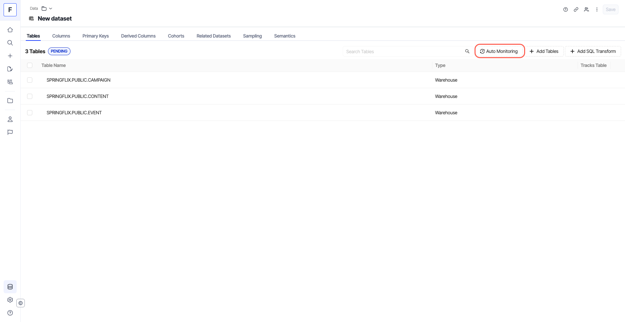625x322 pixels.
Task: Open search from the sidebar magnifier icon
Action: (10, 43)
